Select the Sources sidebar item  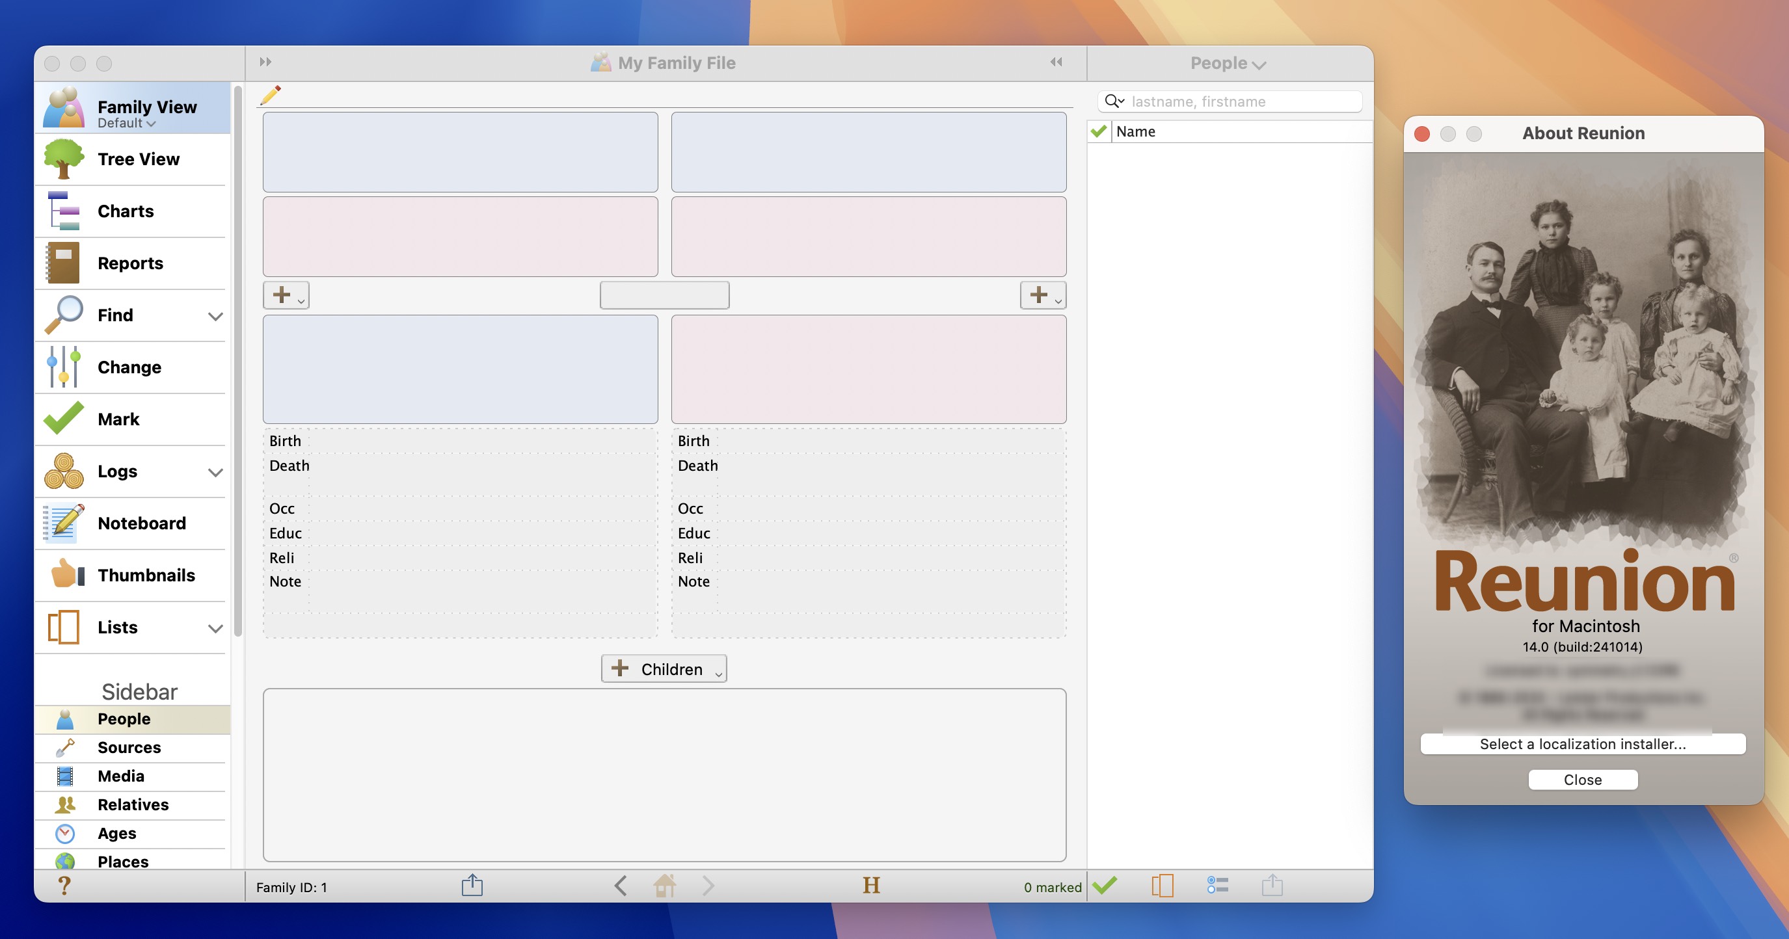pos(129,747)
